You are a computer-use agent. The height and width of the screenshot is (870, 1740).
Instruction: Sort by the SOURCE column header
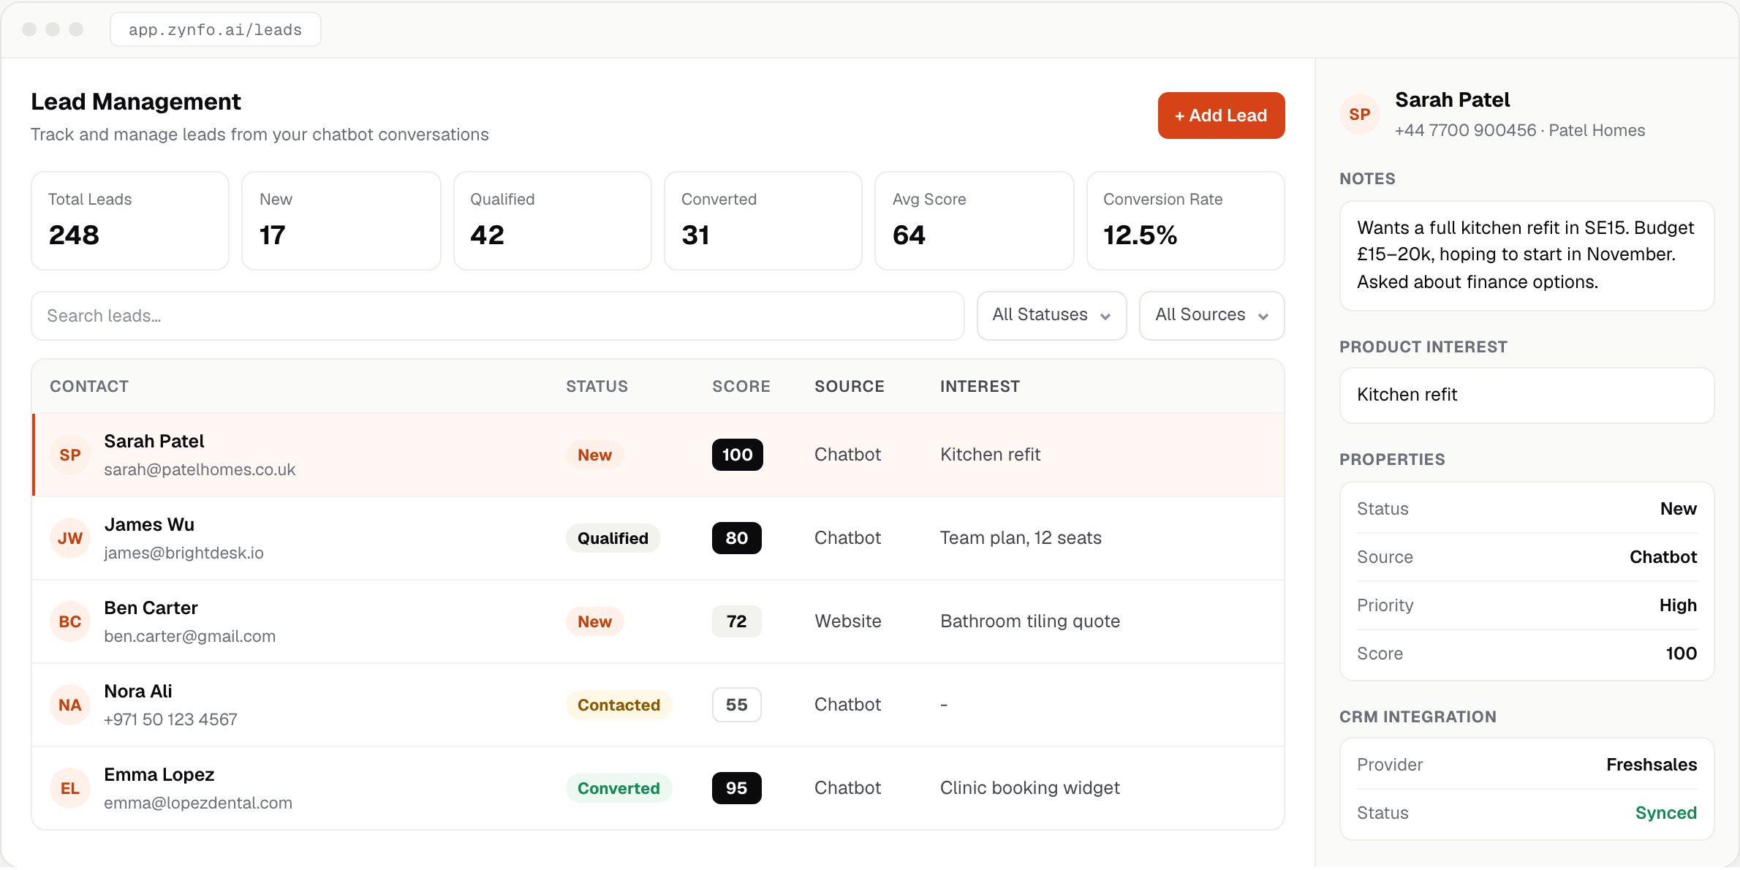(x=850, y=386)
